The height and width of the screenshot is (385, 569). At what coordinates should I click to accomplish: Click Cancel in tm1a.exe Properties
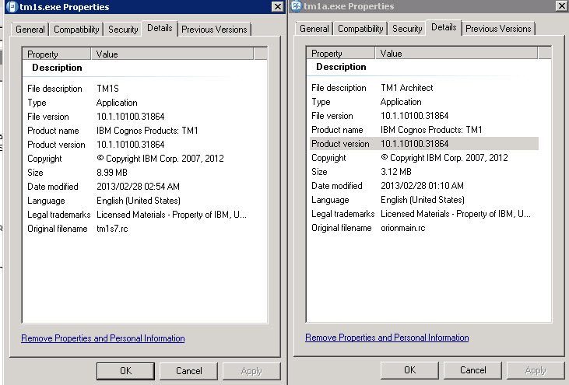(x=472, y=370)
